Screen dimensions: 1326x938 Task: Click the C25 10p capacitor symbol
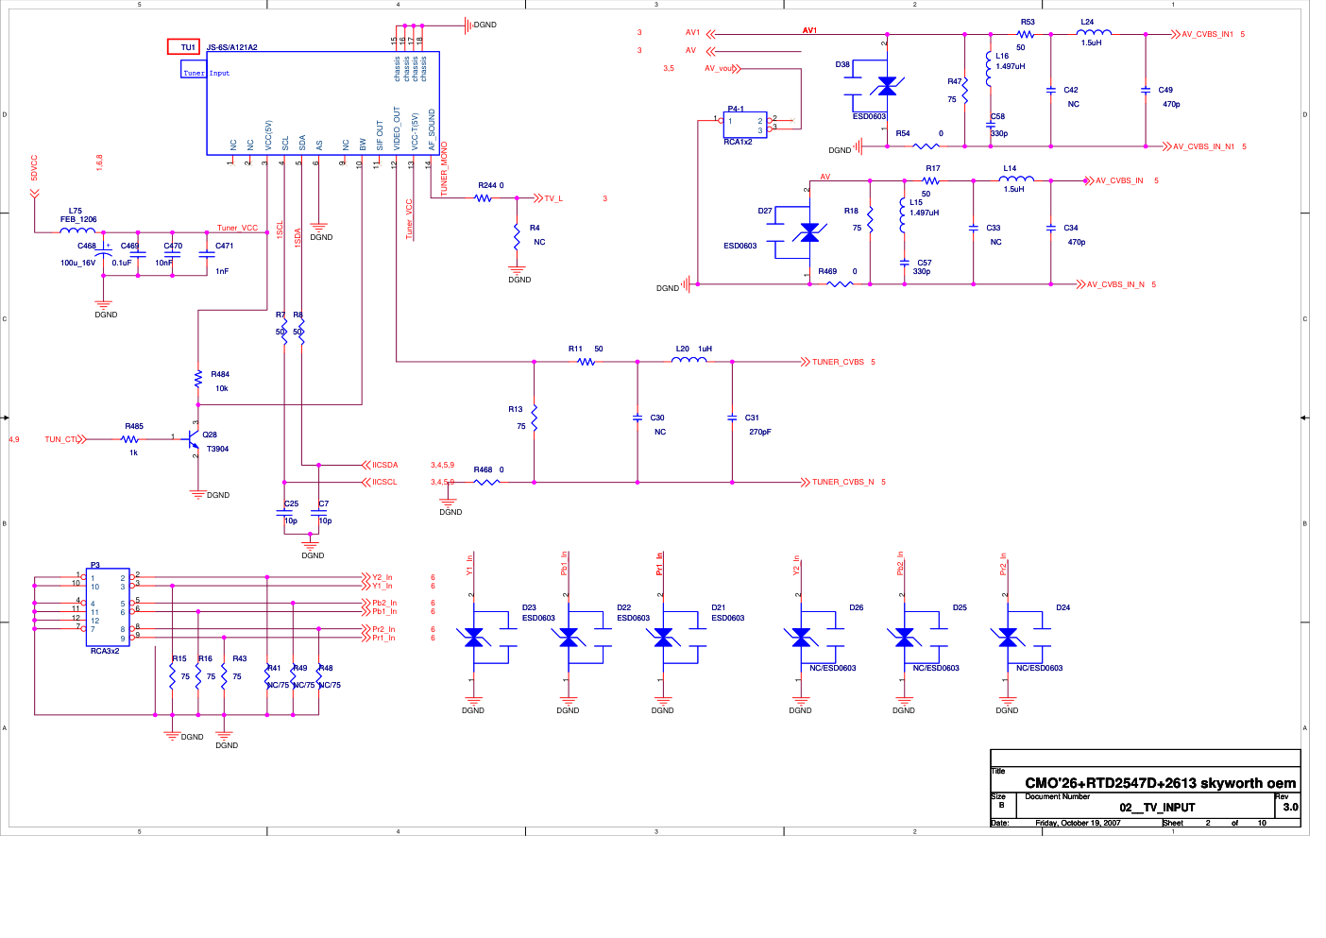(x=284, y=514)
